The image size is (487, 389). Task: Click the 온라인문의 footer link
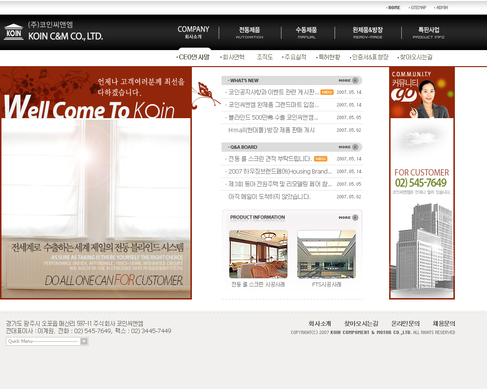point(405,324)
